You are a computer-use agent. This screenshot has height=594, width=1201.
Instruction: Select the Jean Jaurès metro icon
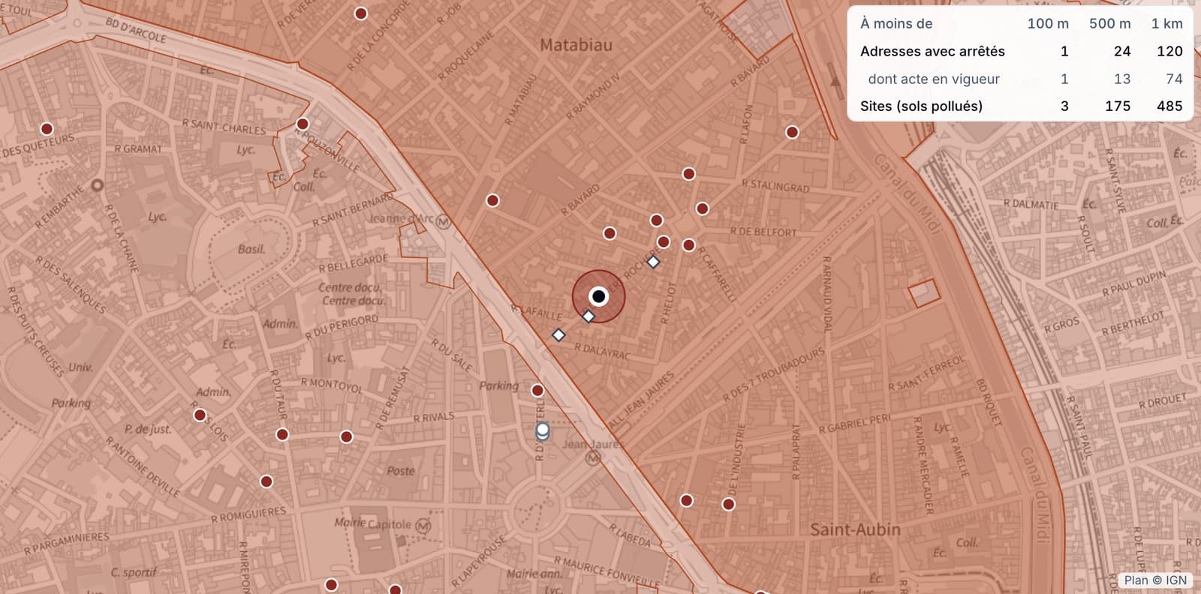tap(593, 457)
